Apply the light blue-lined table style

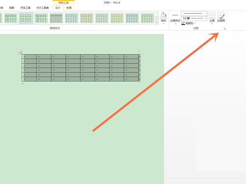coord(71,18)
